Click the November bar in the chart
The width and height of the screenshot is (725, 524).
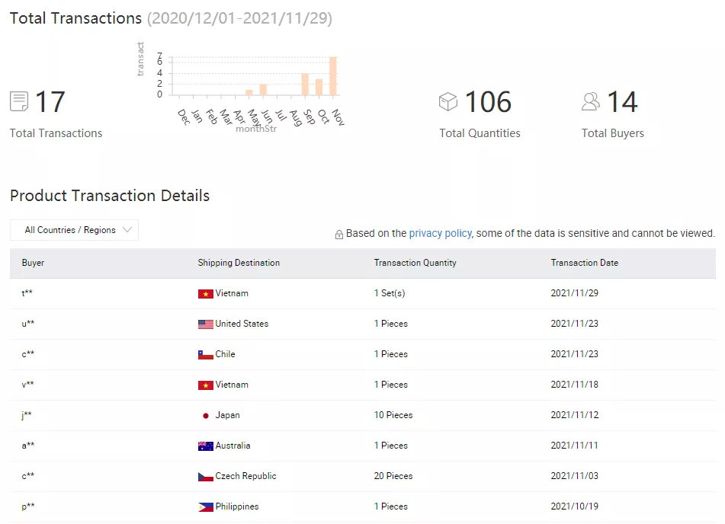click(x=333, y=76)
